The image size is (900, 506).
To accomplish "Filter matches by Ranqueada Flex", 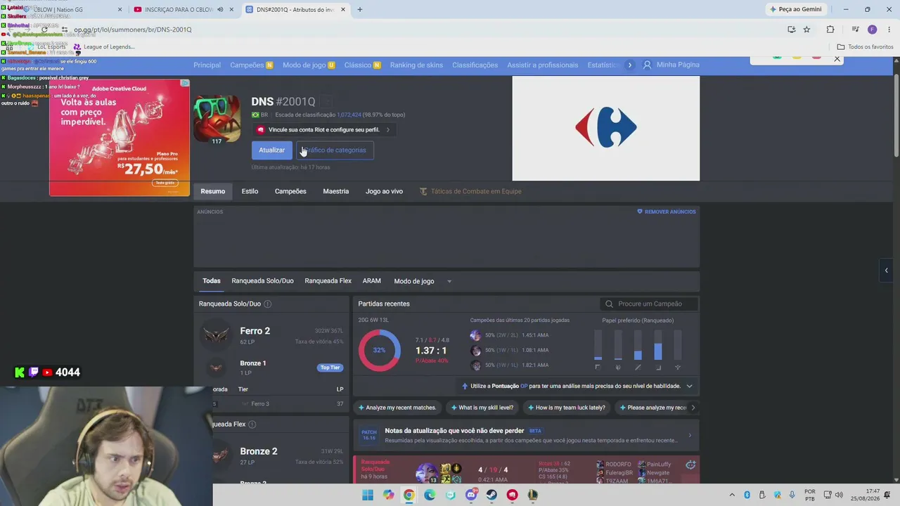I will 328,281.
